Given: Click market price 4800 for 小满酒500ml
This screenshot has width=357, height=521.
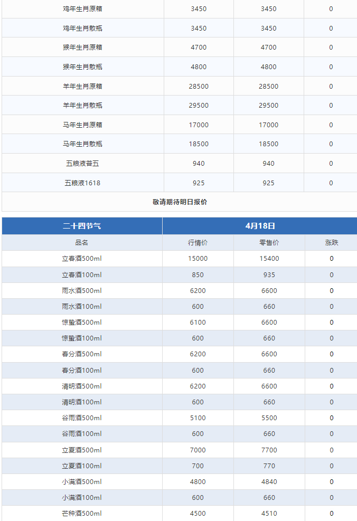Looking at the screenshot, I should [x=198, y=482].
